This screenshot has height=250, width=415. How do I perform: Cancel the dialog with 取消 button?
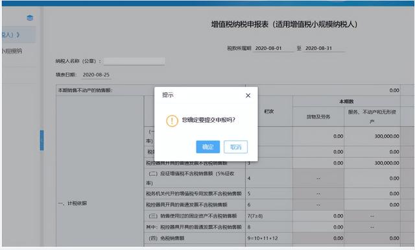[x=235, y=147]
